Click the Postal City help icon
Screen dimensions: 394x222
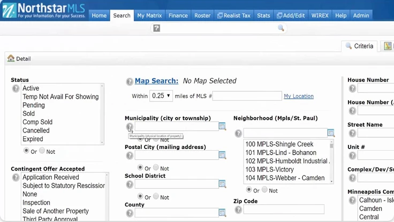click(x=130, y=156)
